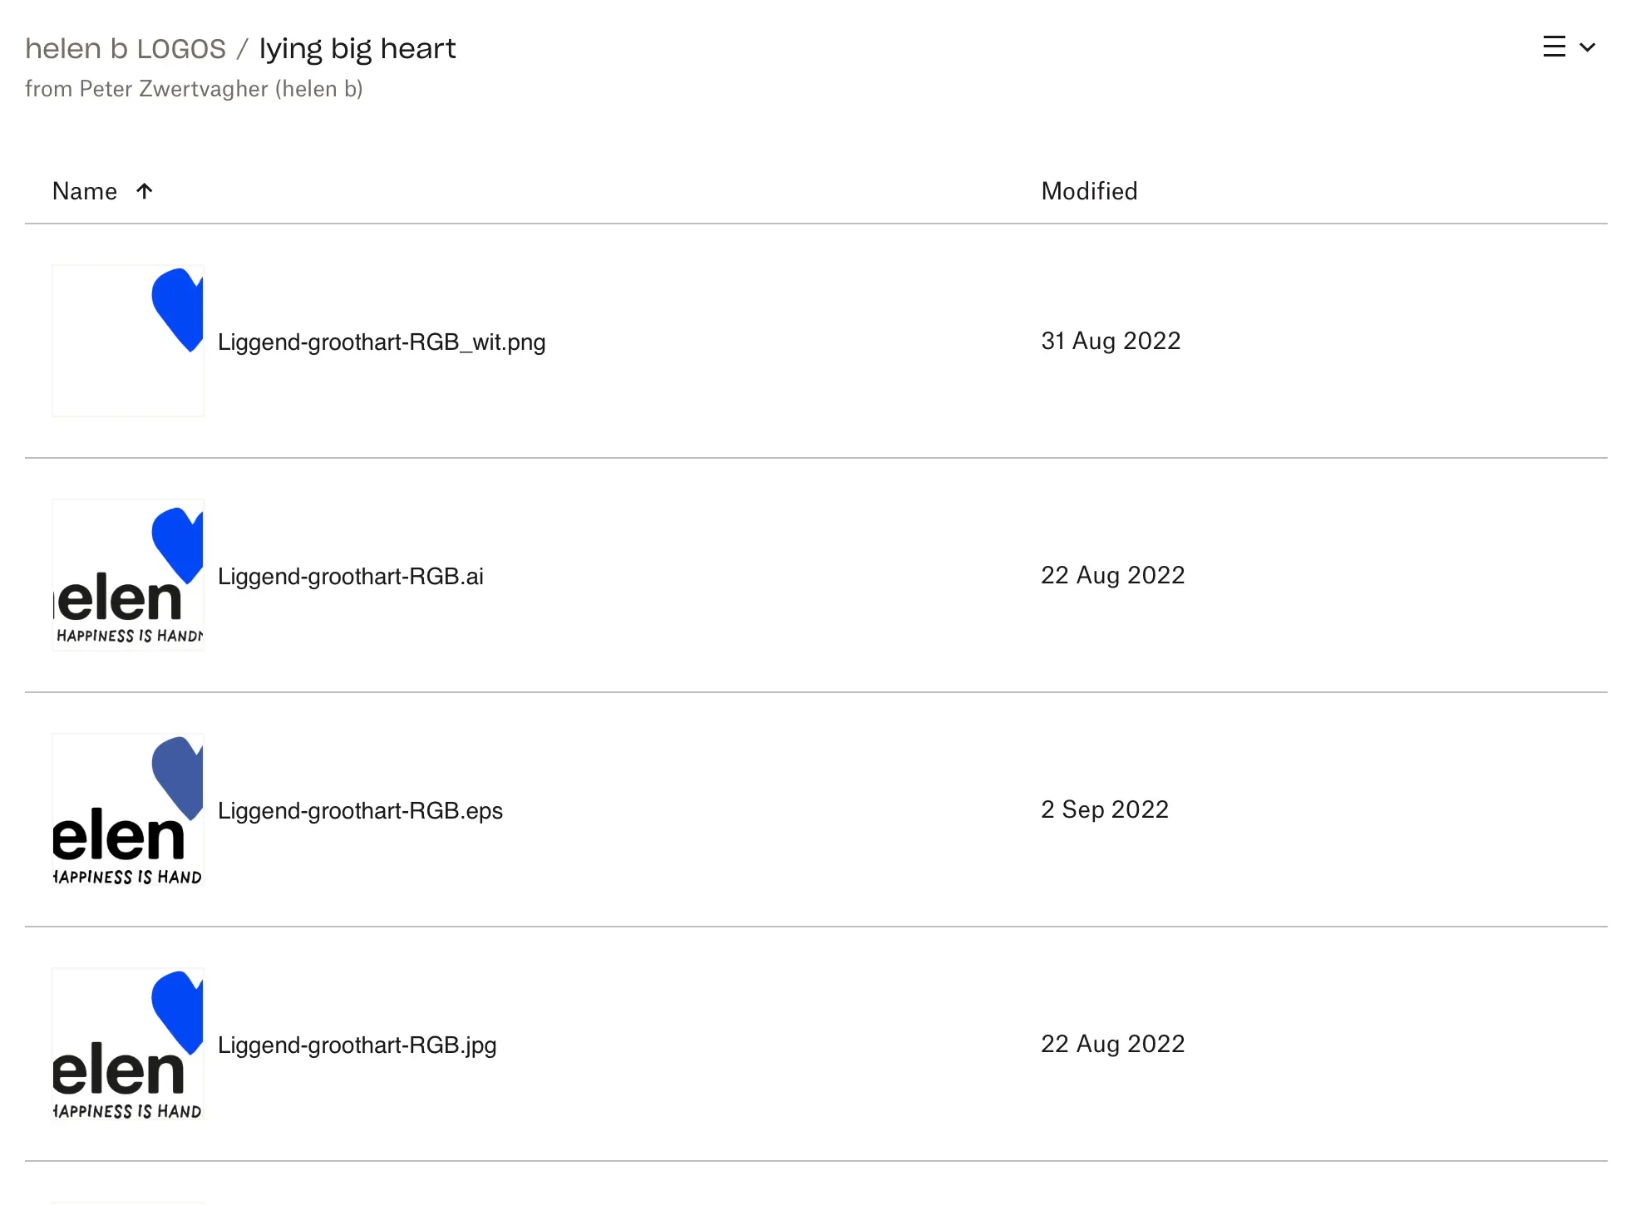Open thumbnail of Liggend-groothart-RGB.eps
This screenshot has height=1205, width=1631.
coord(128,809)
